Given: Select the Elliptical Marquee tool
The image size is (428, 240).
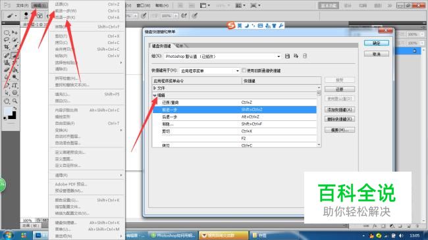Looking at the screenshot, I should pos(7,33).
